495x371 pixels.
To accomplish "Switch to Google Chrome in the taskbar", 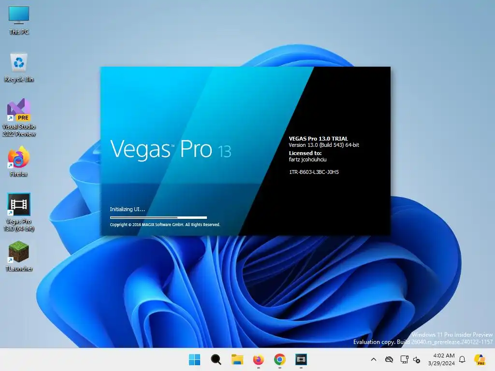I will [x=280, y=359].
